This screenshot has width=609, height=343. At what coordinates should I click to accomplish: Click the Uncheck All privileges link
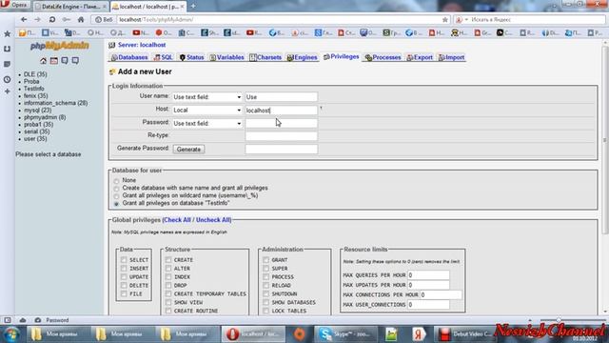[x=213, y=220]
